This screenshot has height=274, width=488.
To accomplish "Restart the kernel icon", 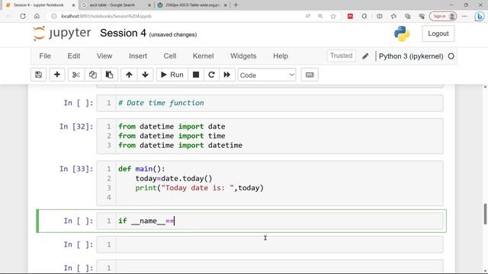I will pos(211,75).
